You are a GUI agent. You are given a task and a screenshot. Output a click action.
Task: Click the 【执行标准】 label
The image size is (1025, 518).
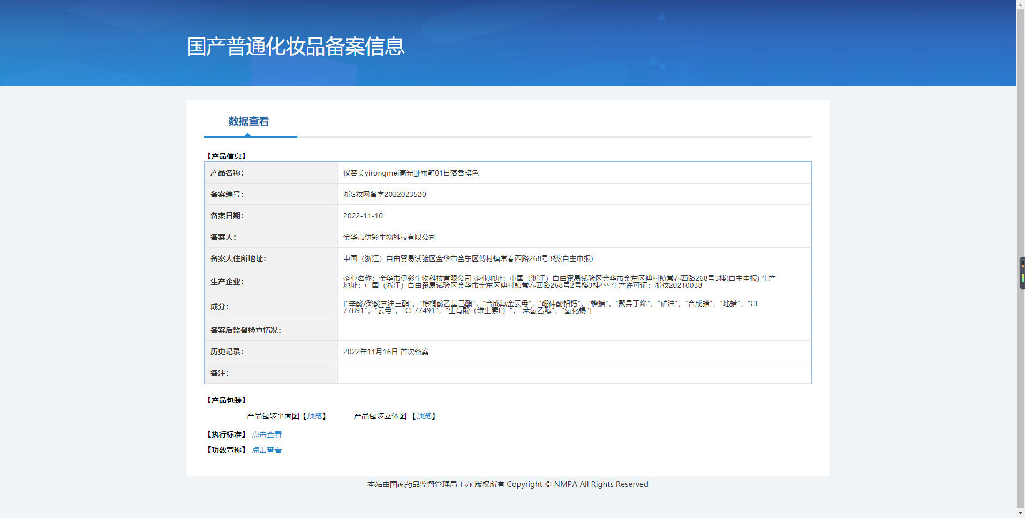[227, 435]
